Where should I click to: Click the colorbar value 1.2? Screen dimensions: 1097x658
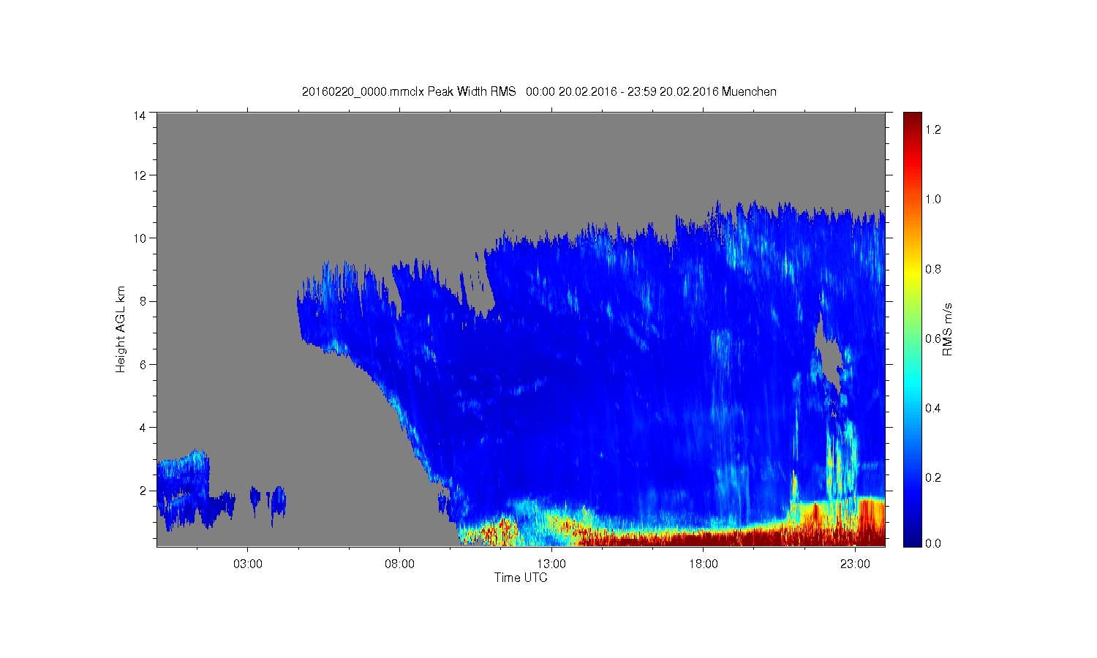click(933, 129)
